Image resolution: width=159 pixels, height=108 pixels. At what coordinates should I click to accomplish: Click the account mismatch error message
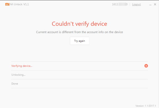[79, 32]
